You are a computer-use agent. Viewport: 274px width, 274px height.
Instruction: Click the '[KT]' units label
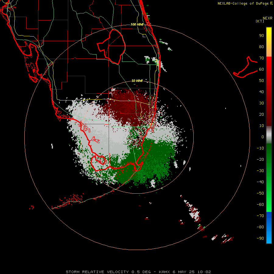tap(260, 21)
